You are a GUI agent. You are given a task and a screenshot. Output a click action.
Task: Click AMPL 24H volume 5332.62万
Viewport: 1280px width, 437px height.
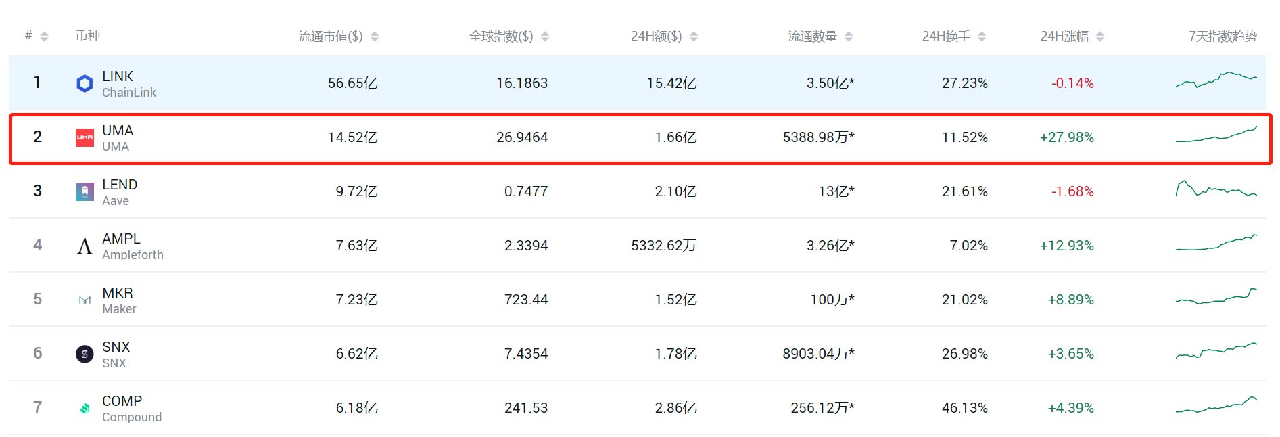pos(664,246)
